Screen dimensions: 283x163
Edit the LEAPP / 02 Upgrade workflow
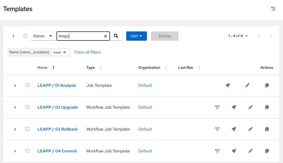pyautogui.click(x=250, y=107)
